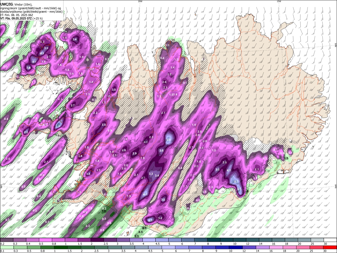337x253 pixels.
Task: Click the 5.0 precipitation value on the map
Action: coord(168,140)
